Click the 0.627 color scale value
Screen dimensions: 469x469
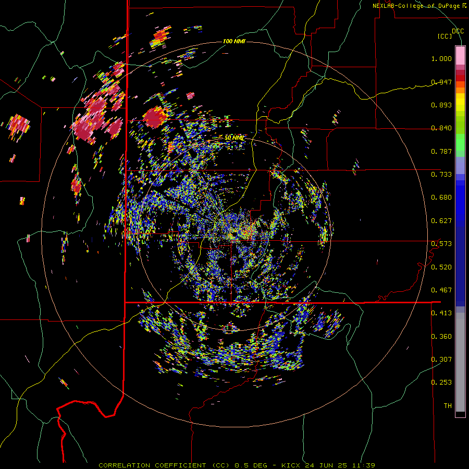tap(441, 221)
